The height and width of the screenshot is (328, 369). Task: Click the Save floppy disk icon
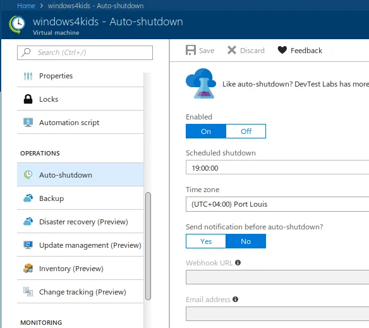tap(191, 50)
